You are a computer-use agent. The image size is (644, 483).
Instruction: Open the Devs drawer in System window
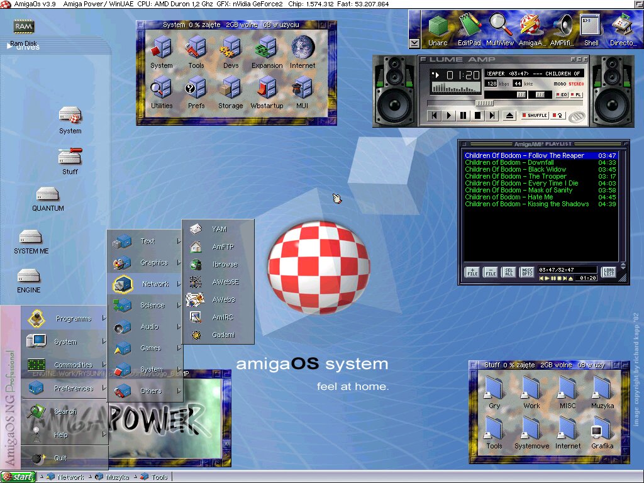coord(231,52)
